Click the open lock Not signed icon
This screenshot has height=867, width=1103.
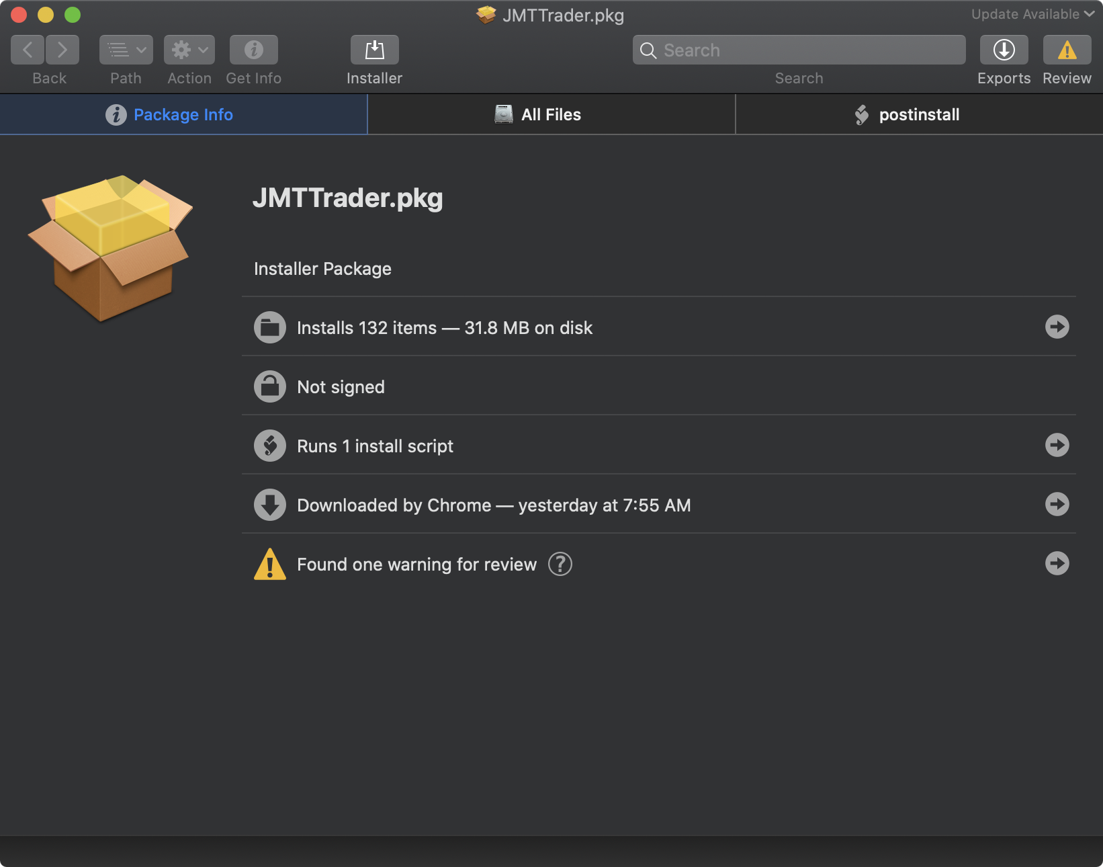click(270, 386)
